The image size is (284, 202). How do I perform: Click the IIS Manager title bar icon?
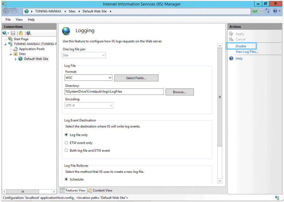tap(4, 4)
